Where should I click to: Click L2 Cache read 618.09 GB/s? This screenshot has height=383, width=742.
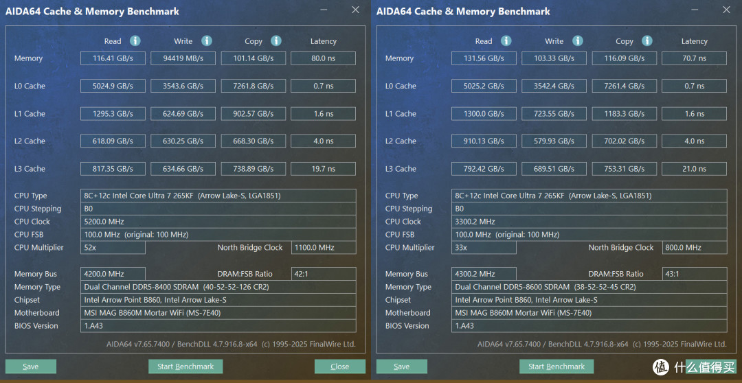[x=113, y=141]
